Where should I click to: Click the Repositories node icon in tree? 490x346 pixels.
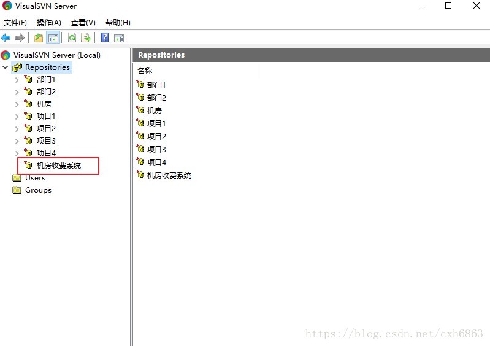pyautogui.click(x=17, y=67)
